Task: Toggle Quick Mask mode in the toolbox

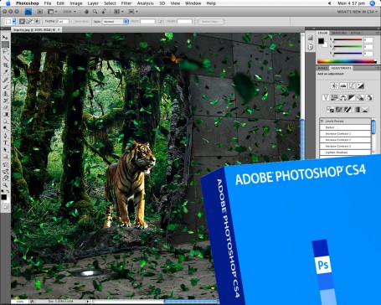Action: [x=5, y=207]
